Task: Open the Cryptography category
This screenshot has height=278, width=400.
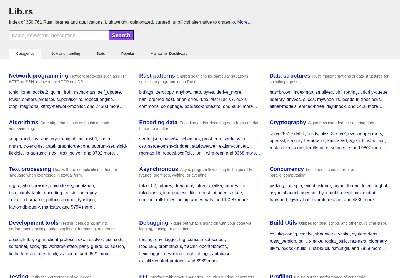Action: click(x=288, y=122)
